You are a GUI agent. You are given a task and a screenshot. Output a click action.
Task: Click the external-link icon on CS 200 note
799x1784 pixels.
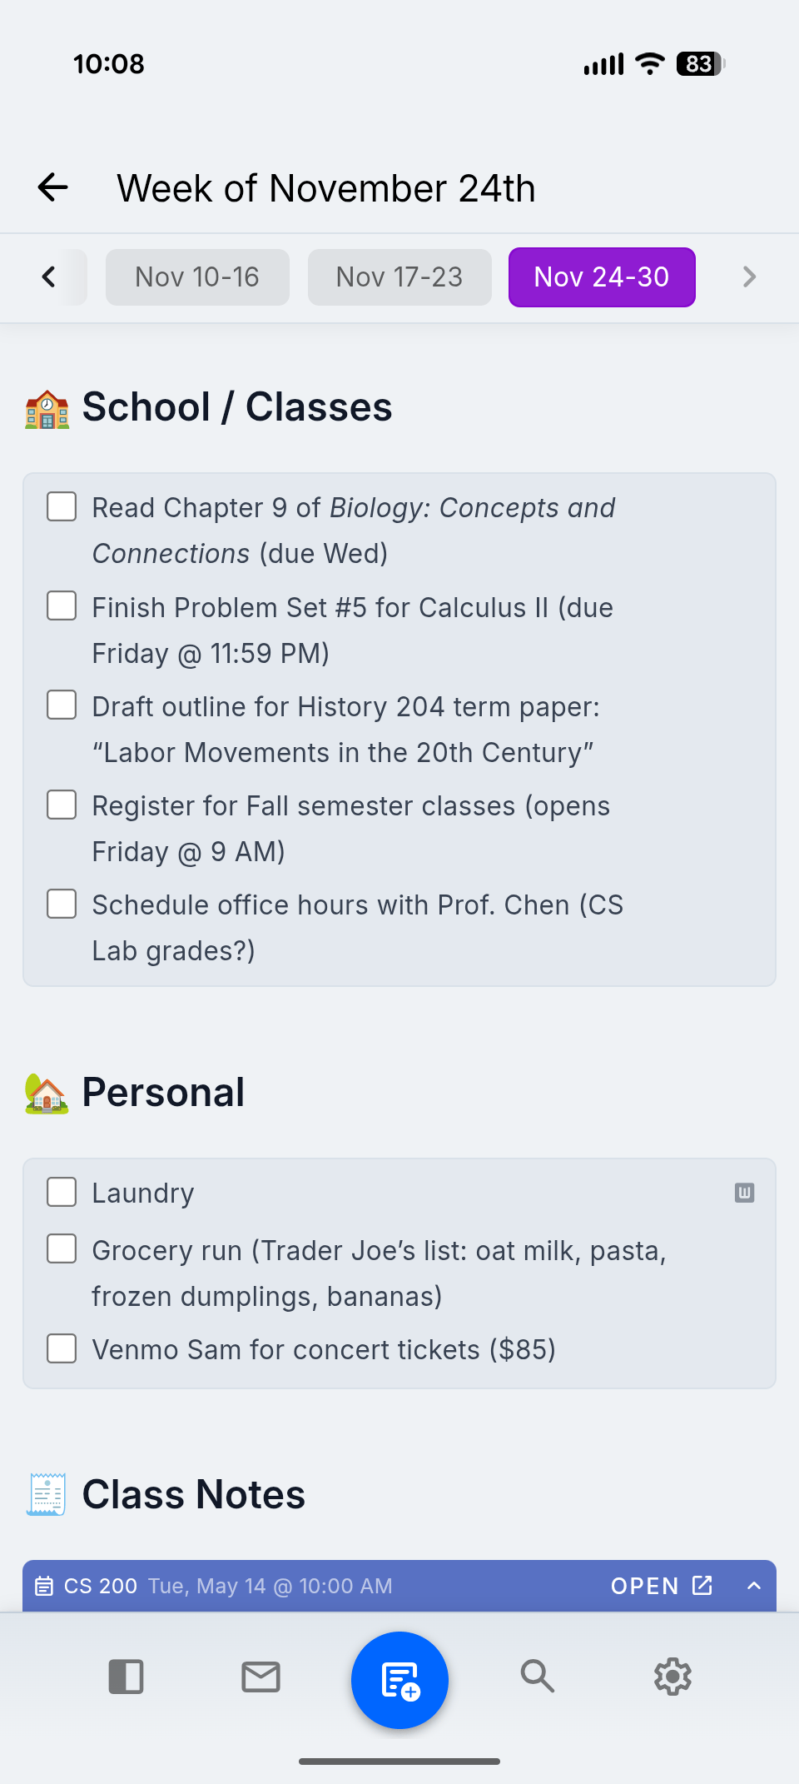pyautogui.click(x=704, y=1586)
